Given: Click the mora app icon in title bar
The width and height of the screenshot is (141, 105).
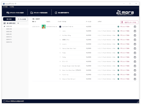Looking at the screenshot, I should click(4, 4).
